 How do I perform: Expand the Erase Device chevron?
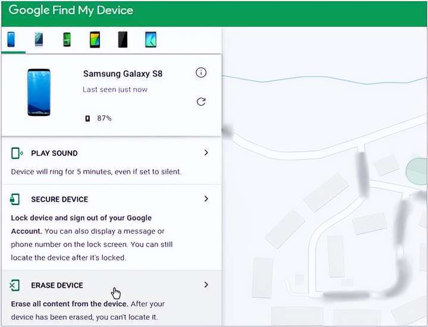206,285
